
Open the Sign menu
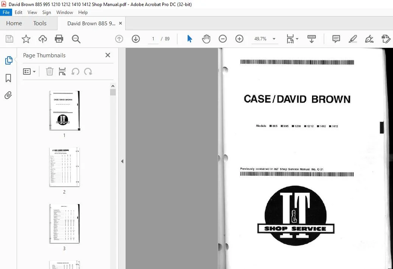[47, 12]
